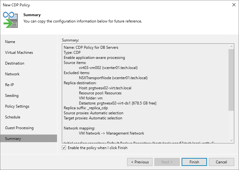Open the Virtual Machines step
239x170 pixels.
[19, 53]
